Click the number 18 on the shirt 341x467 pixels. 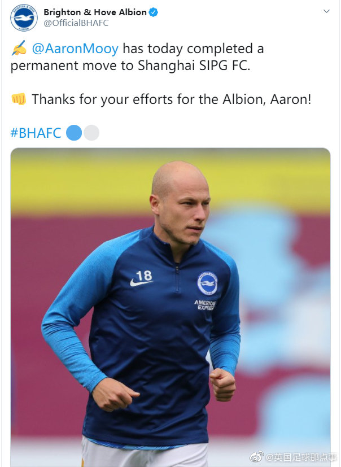[x=144, y=275]
